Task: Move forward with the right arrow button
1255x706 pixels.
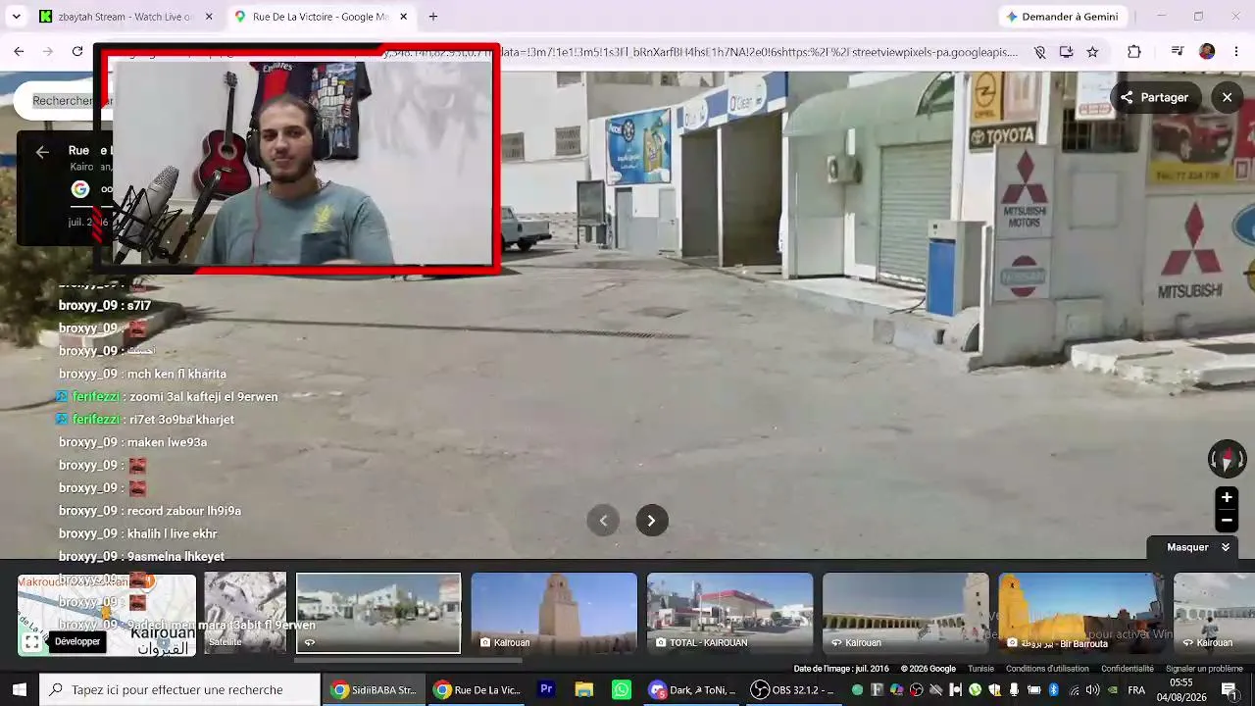Action: click(651, 521)
